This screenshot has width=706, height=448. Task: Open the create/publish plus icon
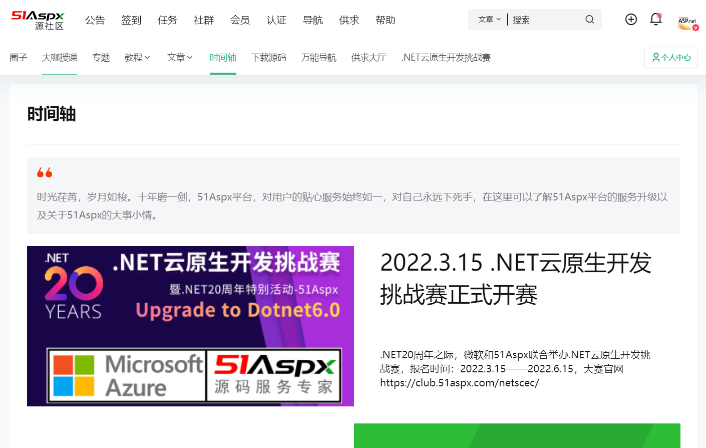631,19
